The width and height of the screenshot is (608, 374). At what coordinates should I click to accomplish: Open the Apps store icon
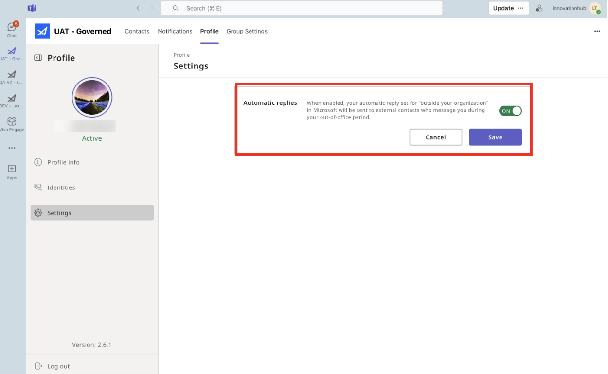12,171
